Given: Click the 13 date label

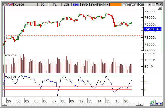Looking at the screenshot, I should (90, 101).
